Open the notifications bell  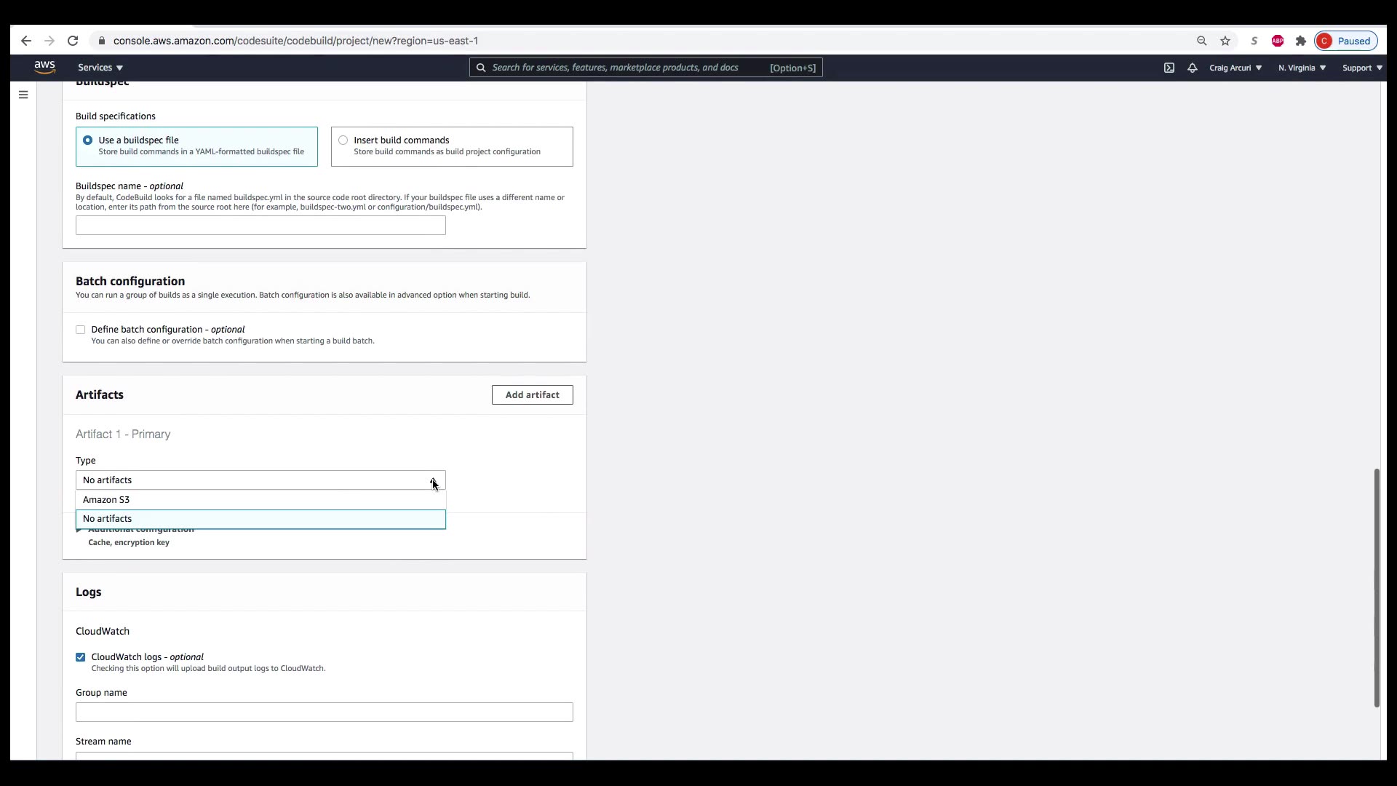click(x=1192, y=68)
